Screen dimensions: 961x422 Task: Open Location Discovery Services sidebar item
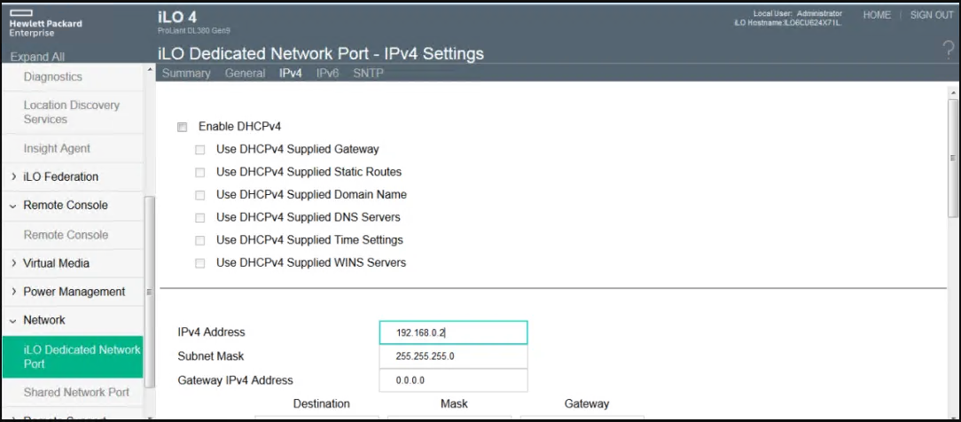(72, 112)
